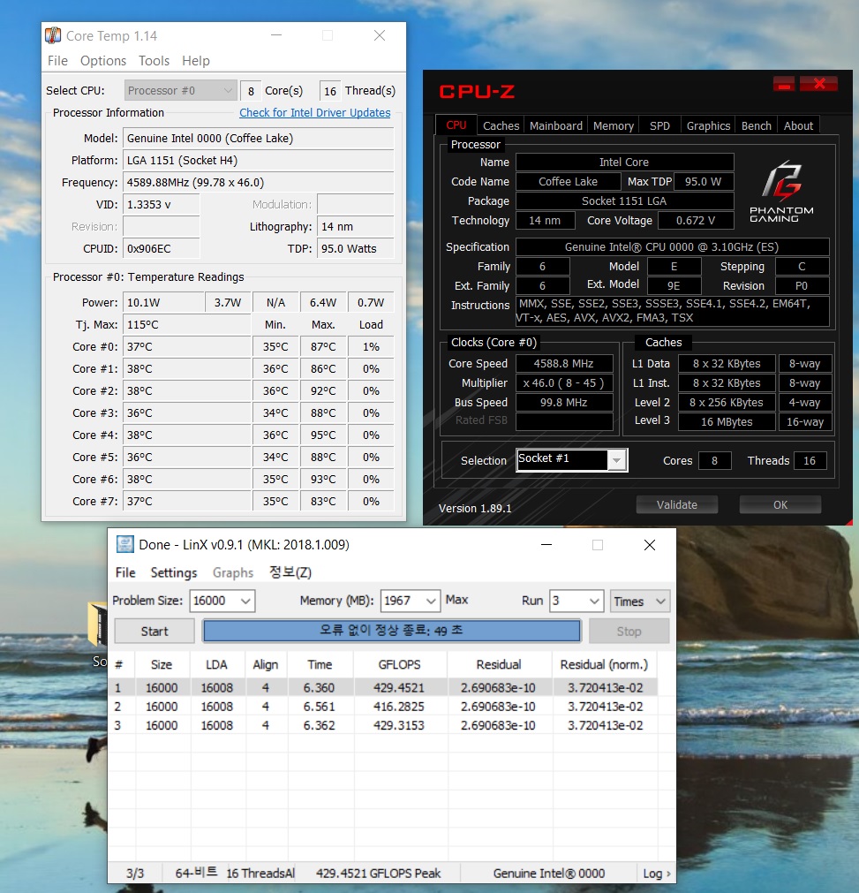Open the Problem Size dropdown in LinX

tap(245, 601)
